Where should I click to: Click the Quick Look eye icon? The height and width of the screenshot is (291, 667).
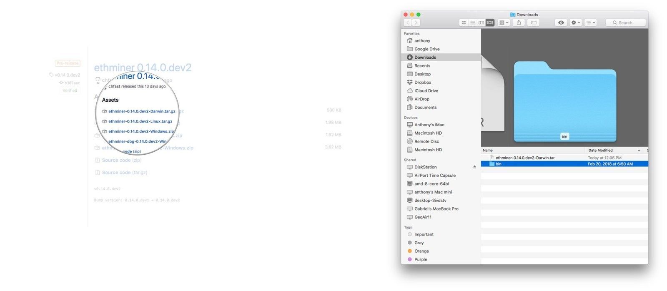pos(561,23)
